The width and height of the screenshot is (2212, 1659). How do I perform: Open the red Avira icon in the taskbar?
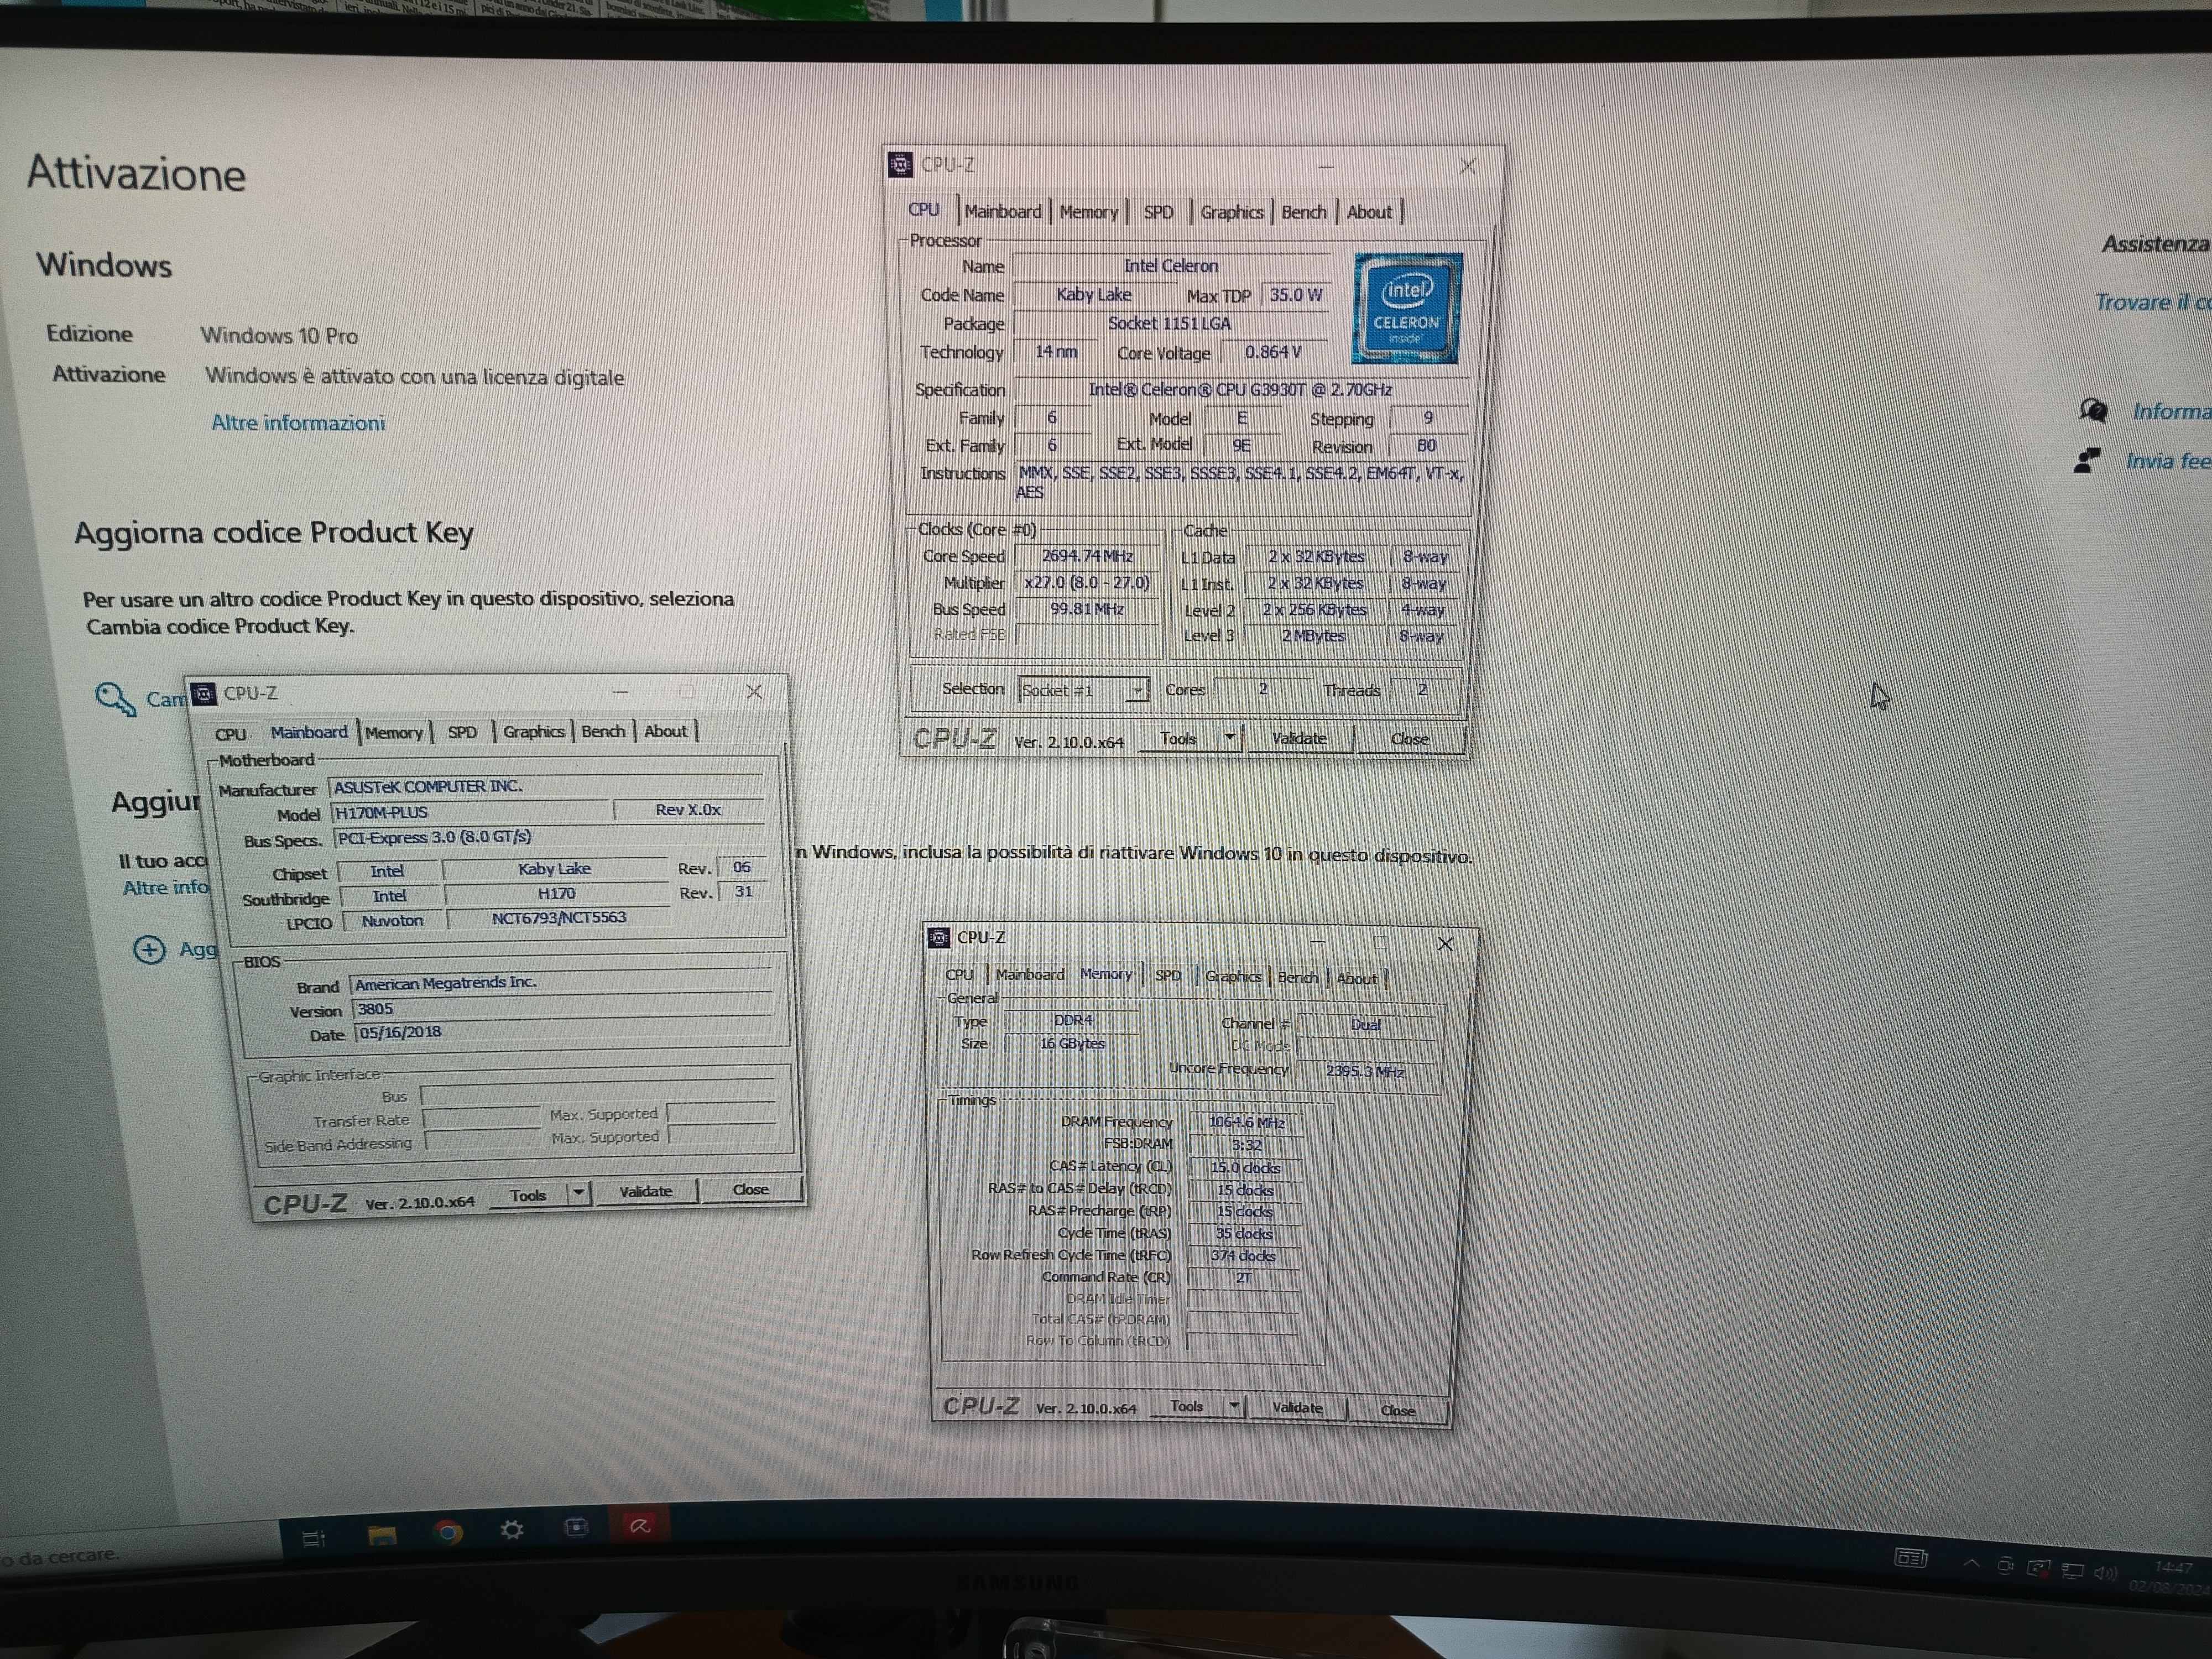coord(640,1525)
